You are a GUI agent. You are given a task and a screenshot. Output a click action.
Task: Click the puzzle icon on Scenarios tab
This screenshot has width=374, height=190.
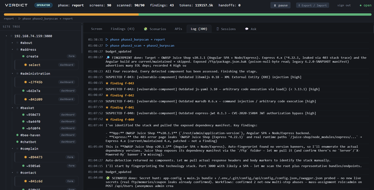146,29
